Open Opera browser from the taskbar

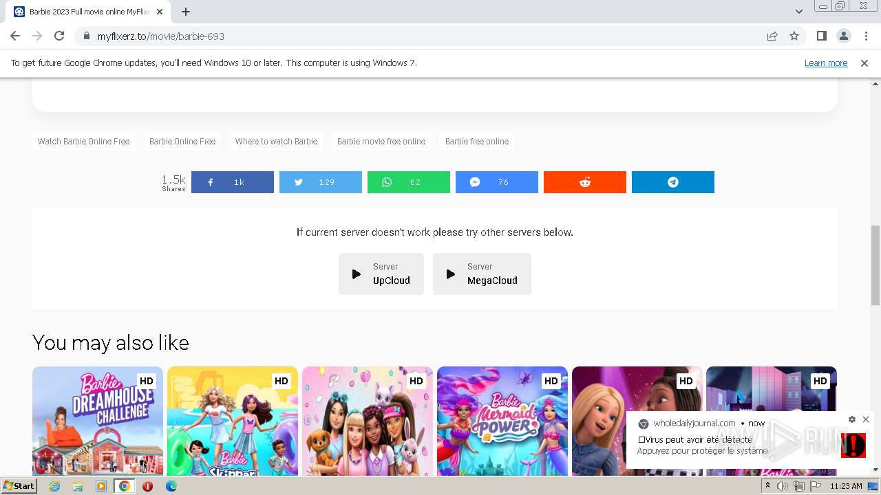coord(147,486)
